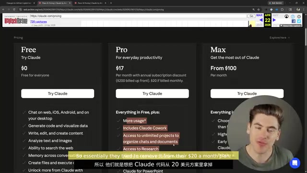This screenshot has height=173, width=307.
Task: Click Try Claude under Pro plan
Action: (x=153, y=94)
